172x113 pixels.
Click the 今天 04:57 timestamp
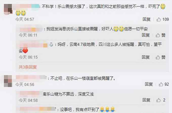point(25,19)
